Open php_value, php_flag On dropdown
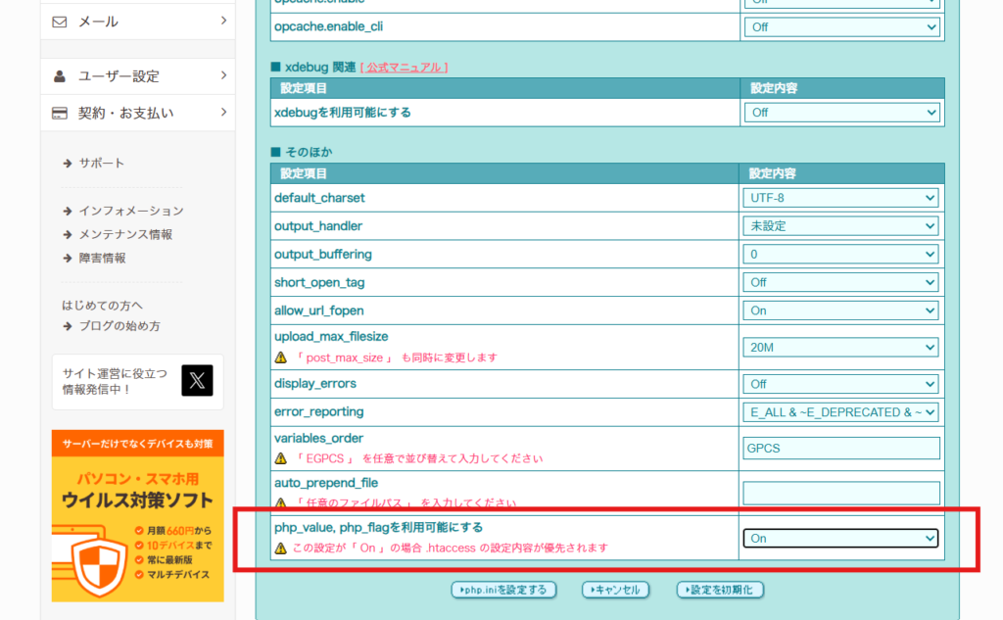 840,538
